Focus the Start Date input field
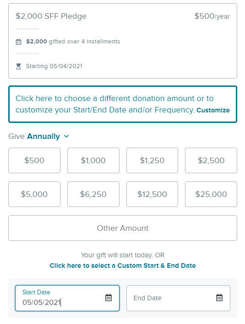245x324 pixels. [67, 298]
